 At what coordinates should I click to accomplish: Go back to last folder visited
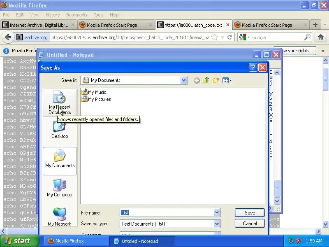pos(197,80)
